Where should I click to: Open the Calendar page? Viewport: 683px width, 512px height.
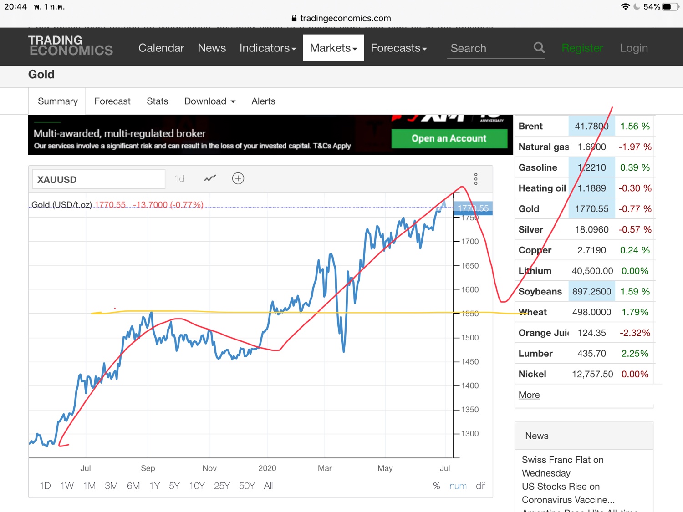161,48
